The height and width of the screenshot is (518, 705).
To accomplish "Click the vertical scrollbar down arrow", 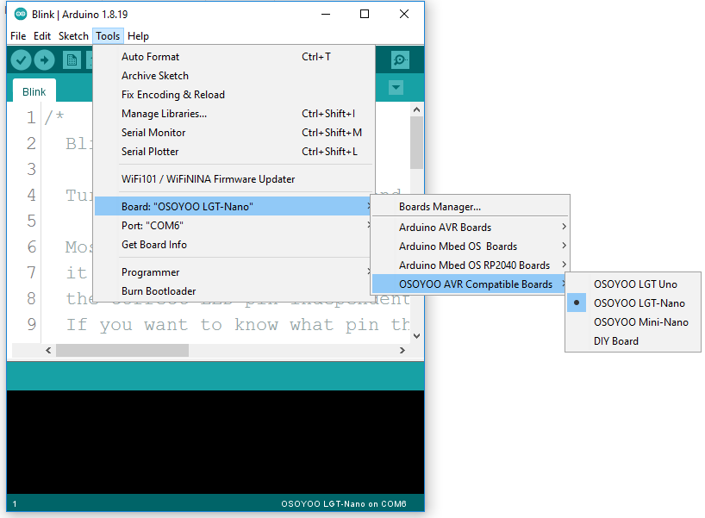I will tap(417, 336).
